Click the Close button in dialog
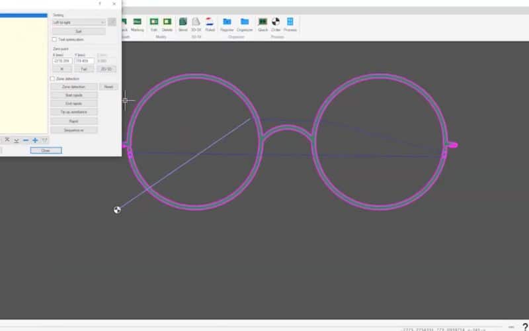Screen dimensions: 529x331 (46, 150)
